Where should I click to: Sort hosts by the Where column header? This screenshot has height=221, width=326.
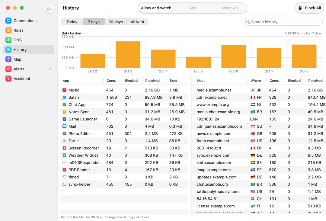click(x=256, y=81)
